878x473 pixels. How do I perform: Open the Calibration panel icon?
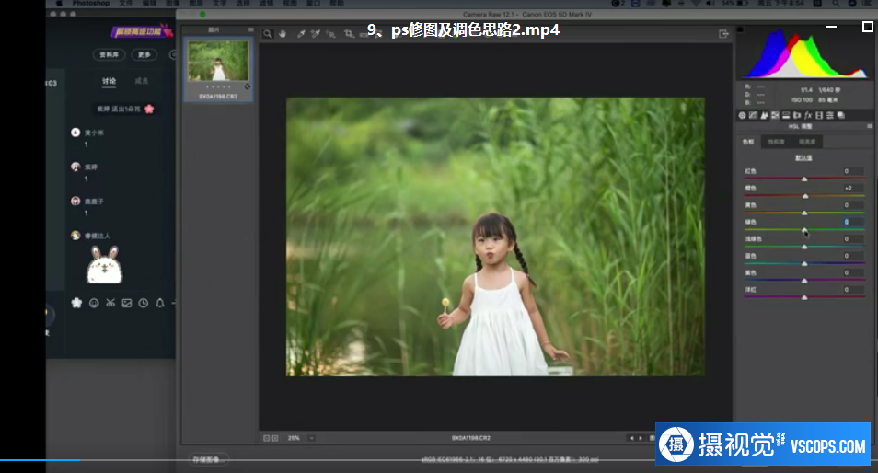click(x=819, y=115)
